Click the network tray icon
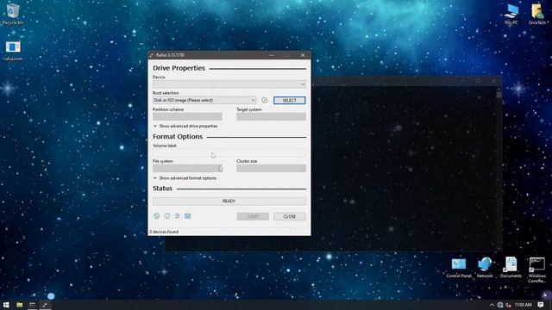The height and width of the screenshot is (310, 552). pyautogui.click(x=500, y=305)
